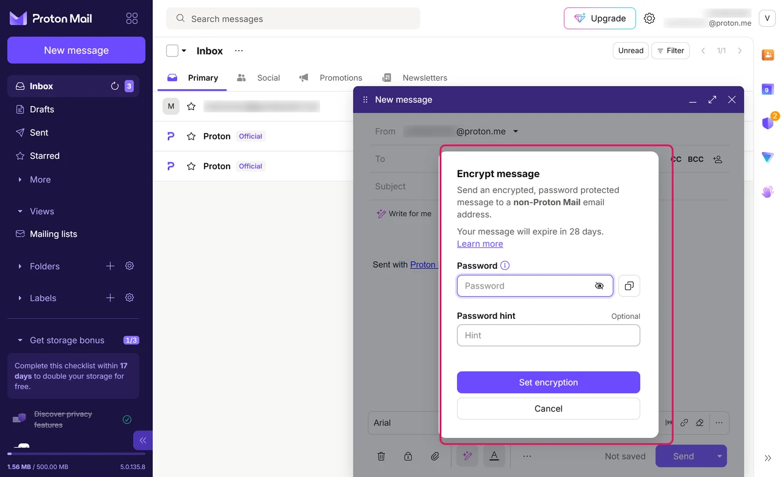Viewport: 782px width, 477px height.
Task: Open the writing assistant wand in composer footer
Action: [467, 456]
